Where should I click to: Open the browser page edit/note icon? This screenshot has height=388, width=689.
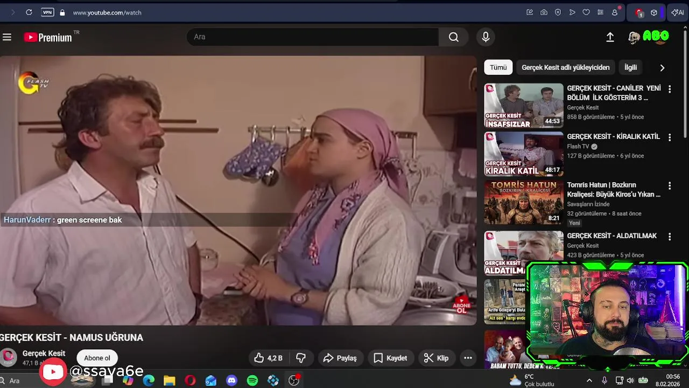pos(530,12)
